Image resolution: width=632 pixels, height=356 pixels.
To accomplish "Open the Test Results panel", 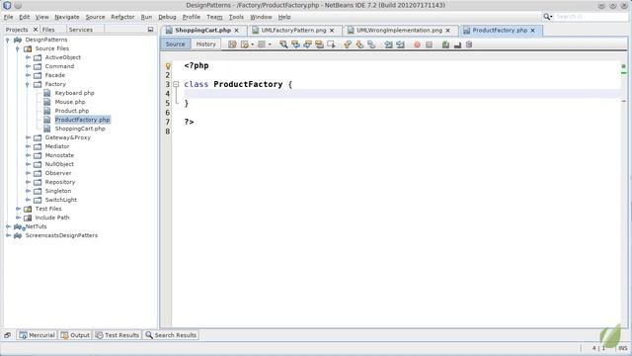I will coord(118,335).
